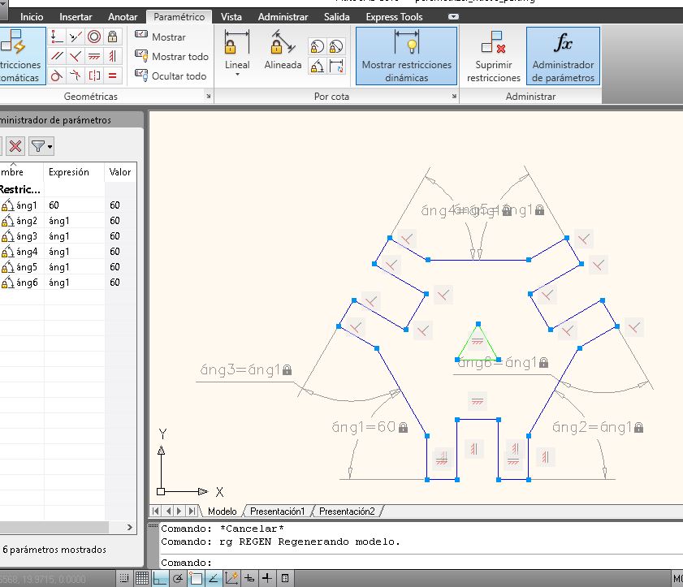Viewport: 683px width, 587px height.
Task: Select the Parallel constraint icon
Action: 57,56
